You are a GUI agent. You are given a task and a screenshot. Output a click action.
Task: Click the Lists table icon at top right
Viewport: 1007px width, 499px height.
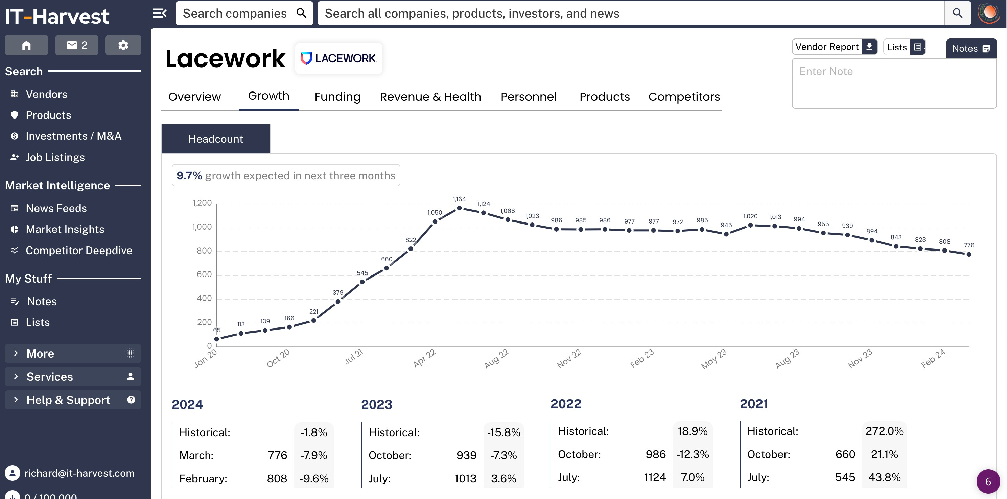(917, 47)
